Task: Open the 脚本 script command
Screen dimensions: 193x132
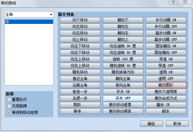Action: tap(166, 111)
